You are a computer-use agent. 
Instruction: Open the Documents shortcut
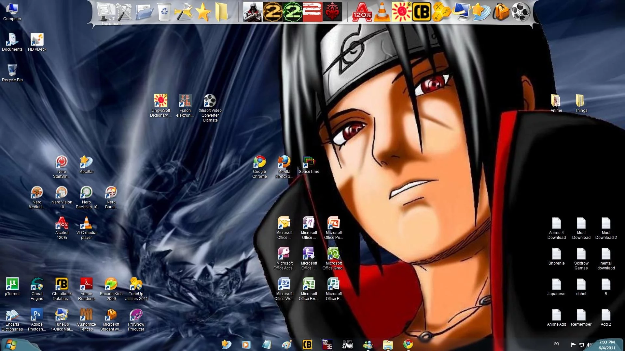pos(12,42)
